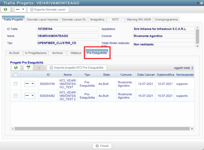Sort grid by Comune column header
This screenshot has height=150, width=204.
click(126, 75)
